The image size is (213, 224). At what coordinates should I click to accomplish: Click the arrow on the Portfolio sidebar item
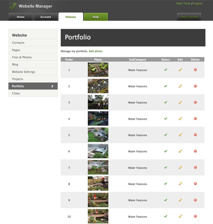[53, 86]
